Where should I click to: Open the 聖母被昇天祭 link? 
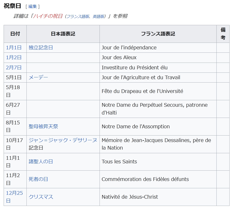click(43, 126)
